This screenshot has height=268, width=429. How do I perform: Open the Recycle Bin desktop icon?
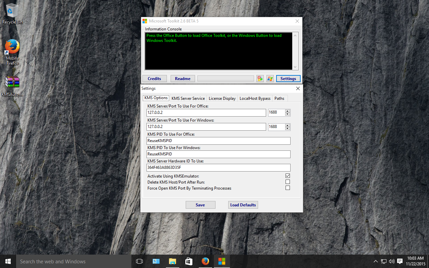(12, 13)
